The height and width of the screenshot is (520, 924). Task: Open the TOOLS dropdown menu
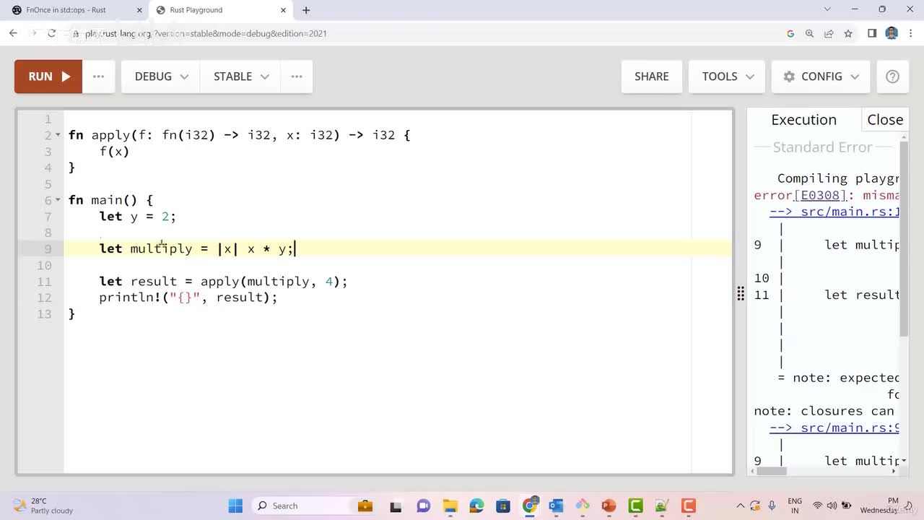point(728,77)
